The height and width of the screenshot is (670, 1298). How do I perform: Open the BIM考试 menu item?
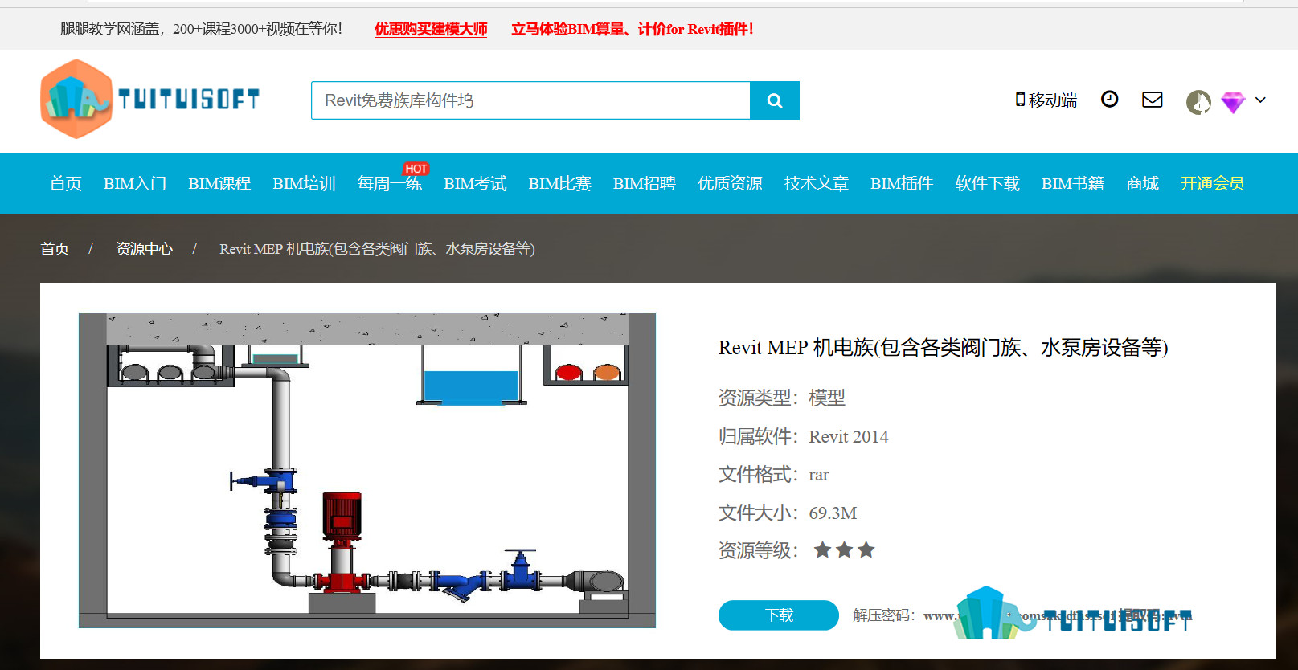(x=475, y=183)
